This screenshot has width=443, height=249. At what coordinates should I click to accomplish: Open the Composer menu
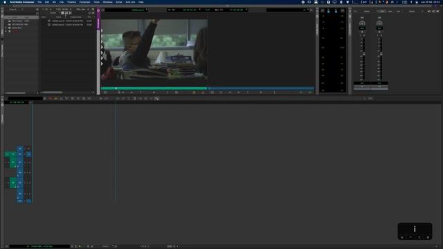pos(84,2)
